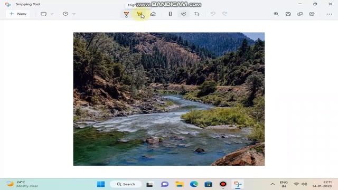Toggle the Ruler tool

point(170,14)
